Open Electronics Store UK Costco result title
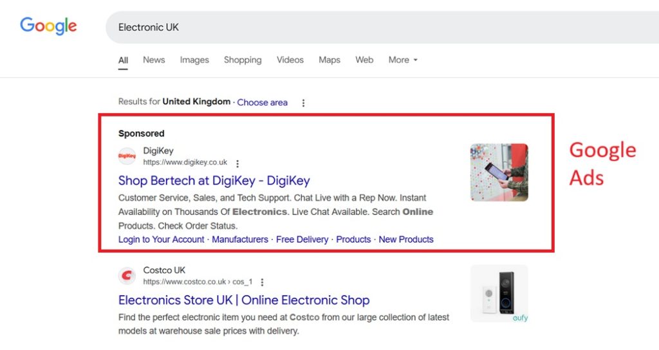Viewport: 659px width, 350px height. [x=244, y=300]
